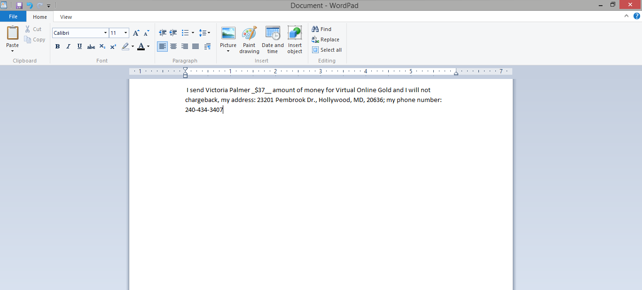Click the Decrease indent icon
The image size is (642, 290).
point(163,33)
